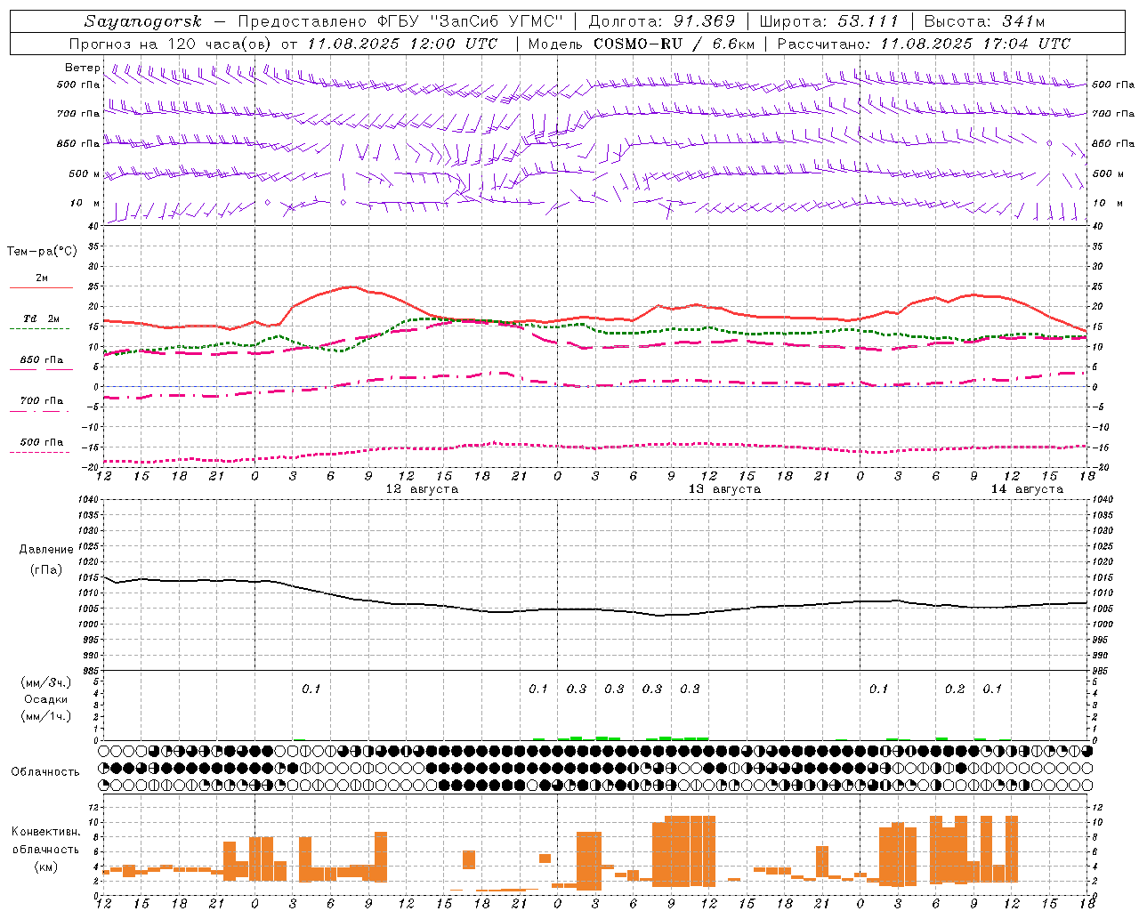Click 'Прогноз на 120 часа(ов)' forecast text
This screenshot has width=1139, height=911.
[x=171, y=44]
